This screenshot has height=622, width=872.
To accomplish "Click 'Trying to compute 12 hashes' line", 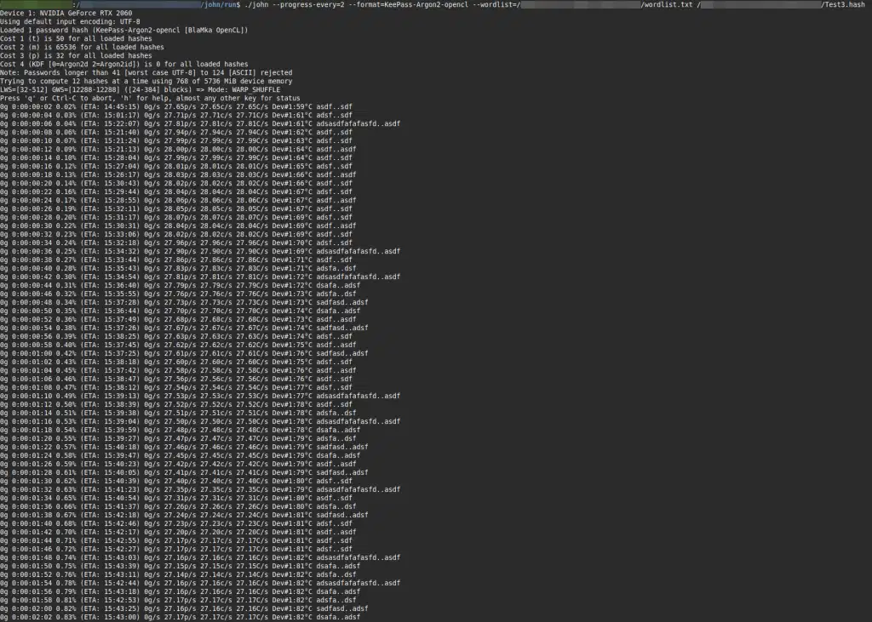I will (146, 81).
